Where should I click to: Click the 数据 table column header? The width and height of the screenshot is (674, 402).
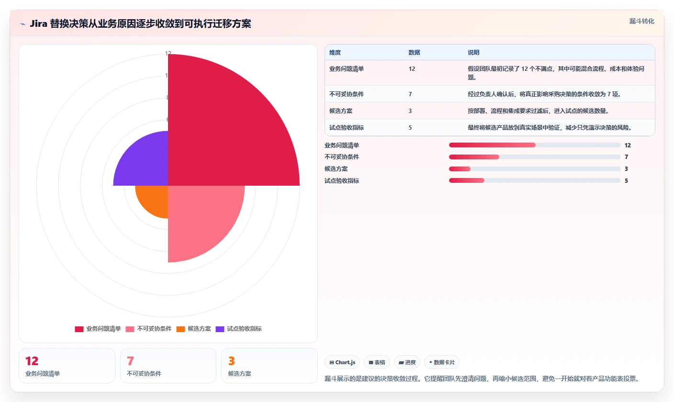[414, 53]
